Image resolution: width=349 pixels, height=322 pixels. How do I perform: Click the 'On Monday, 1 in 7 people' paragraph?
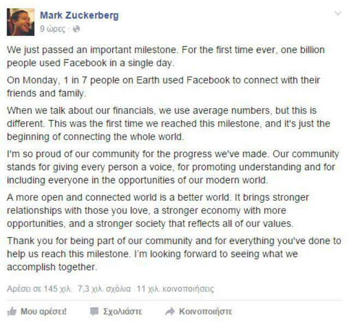pos(164,87)
